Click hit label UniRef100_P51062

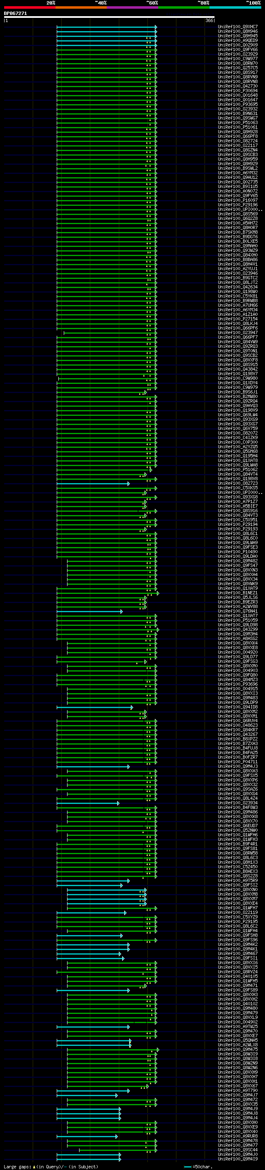pyautogui.click(x=238, y=469)
